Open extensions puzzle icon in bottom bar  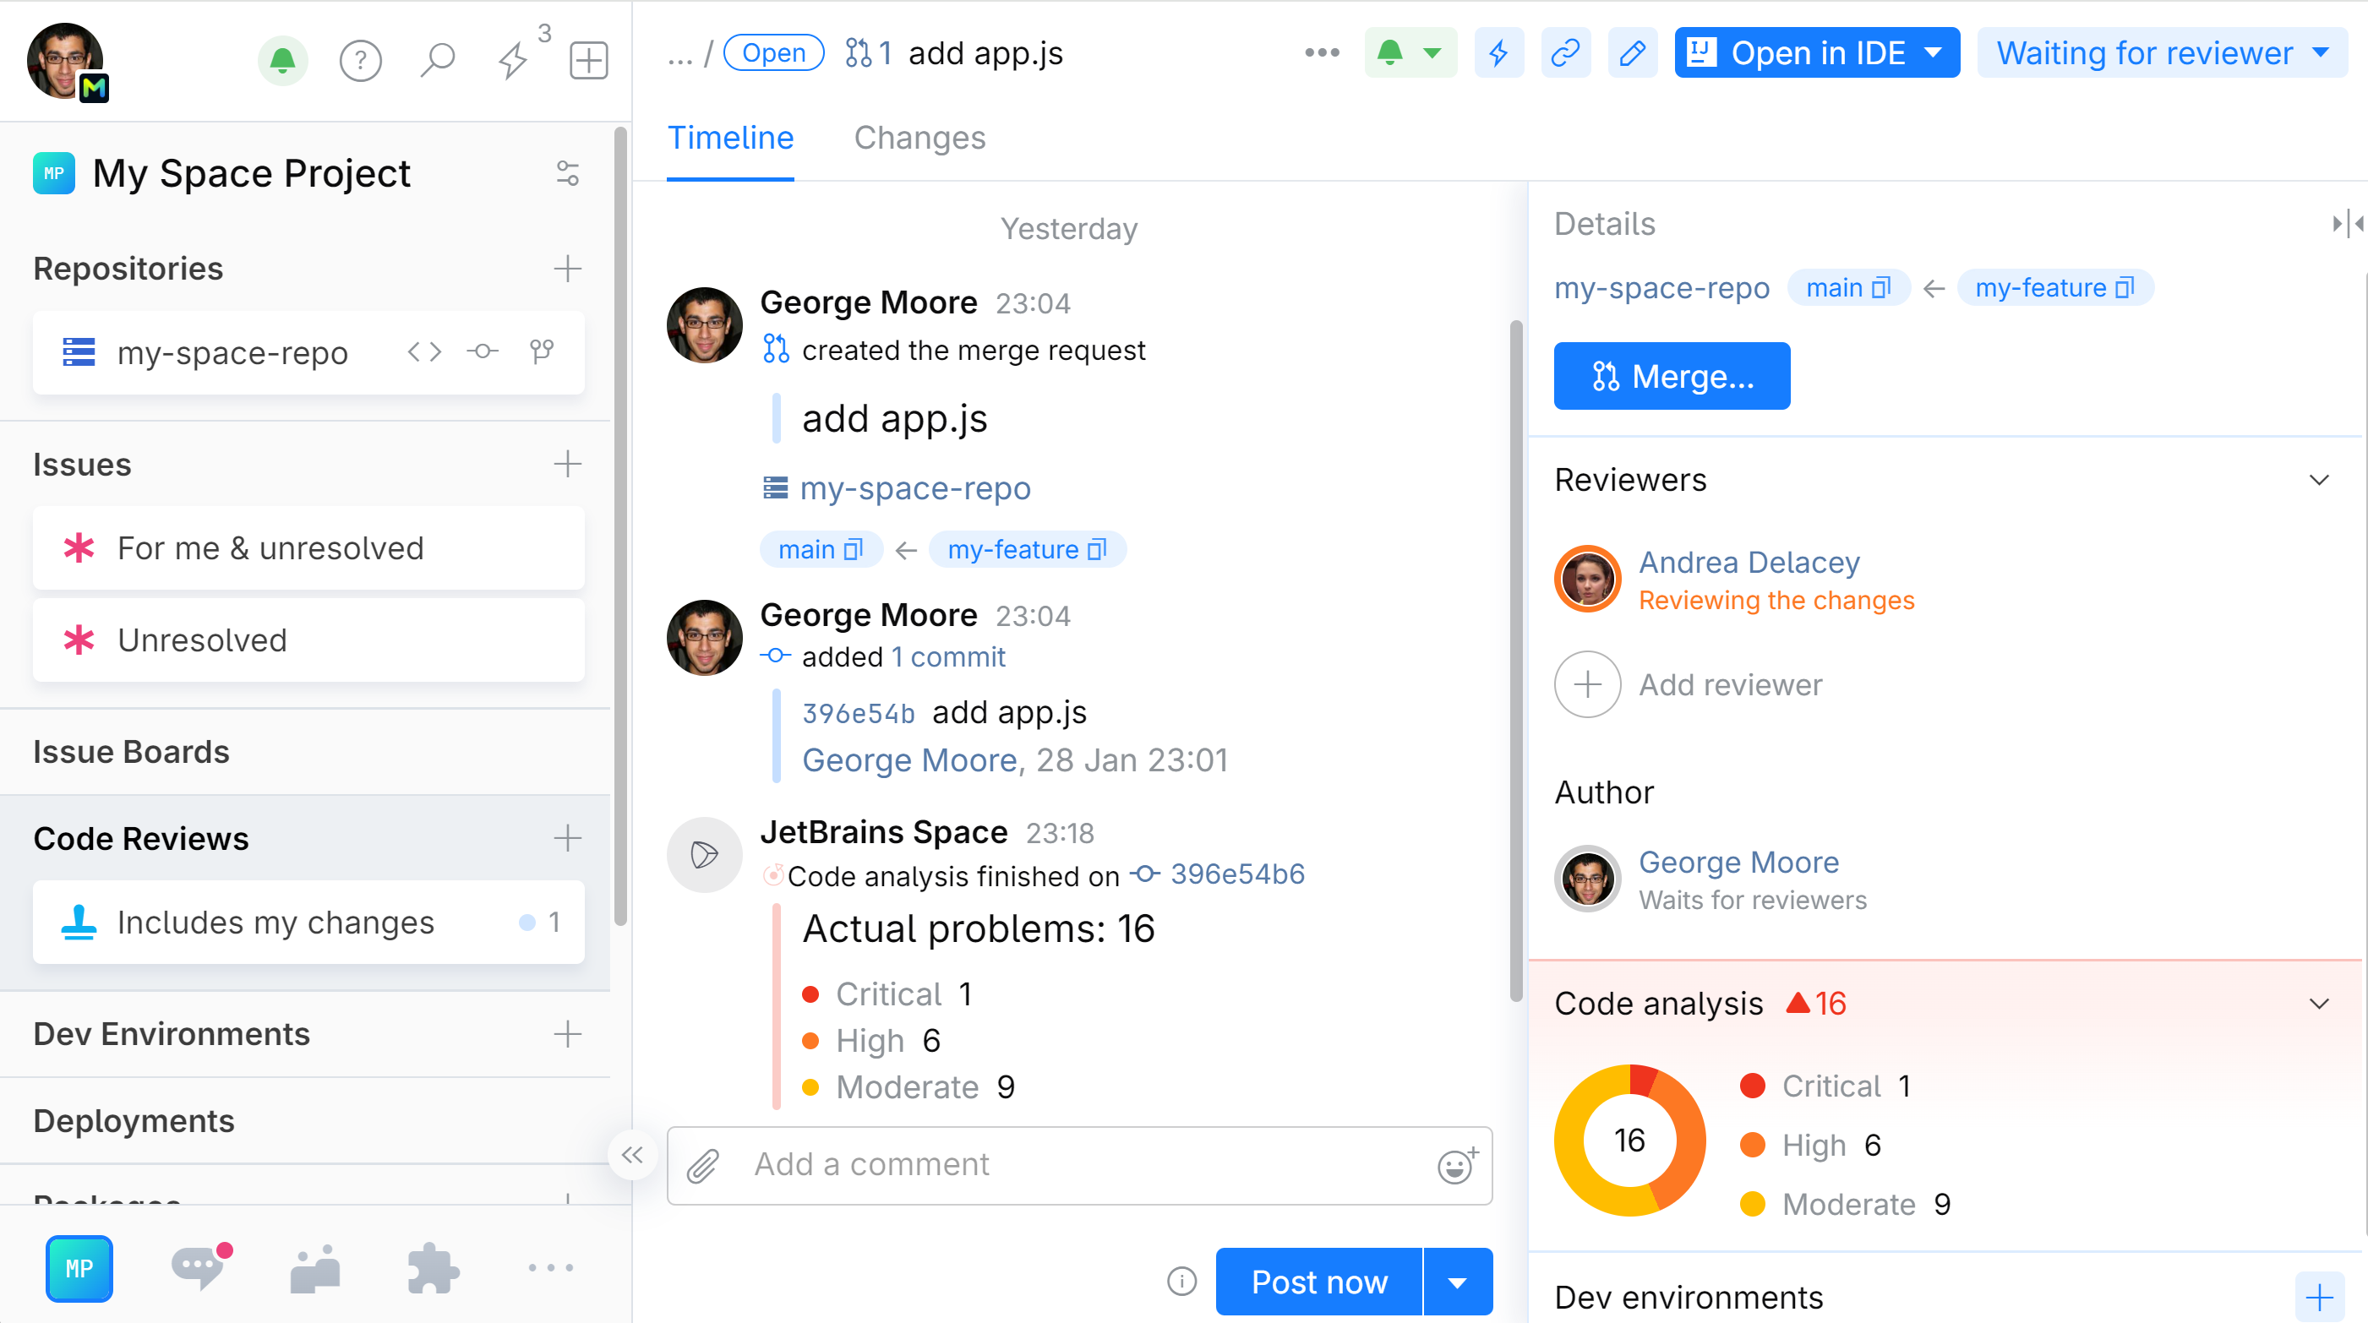432,1268
